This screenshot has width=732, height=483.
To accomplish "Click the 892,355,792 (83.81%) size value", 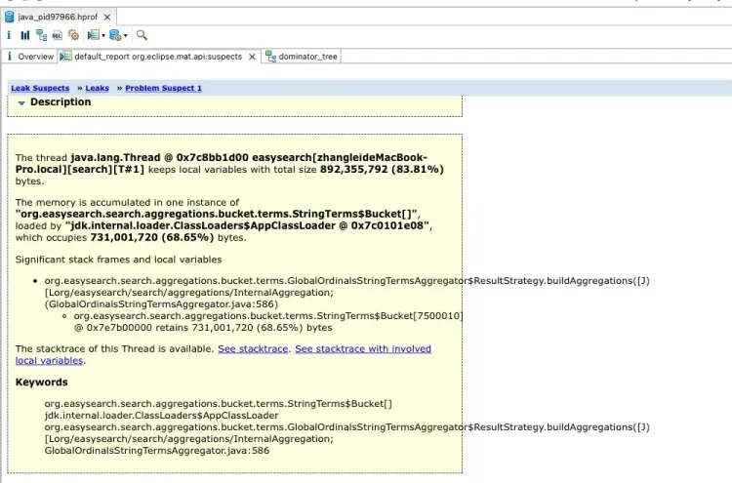I will 382,170.
